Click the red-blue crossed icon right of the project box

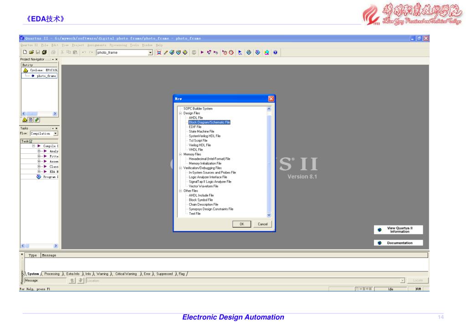(159, 52)
